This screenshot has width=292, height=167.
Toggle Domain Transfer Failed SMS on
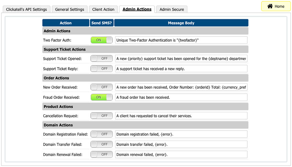[x=101, y=144]
